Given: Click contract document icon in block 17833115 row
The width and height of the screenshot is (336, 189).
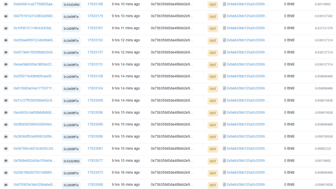Looking at the screenshot, I should click(224, 64).
